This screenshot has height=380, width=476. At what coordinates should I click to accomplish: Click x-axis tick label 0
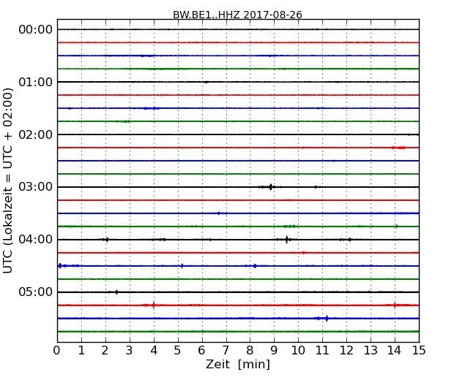57,351
